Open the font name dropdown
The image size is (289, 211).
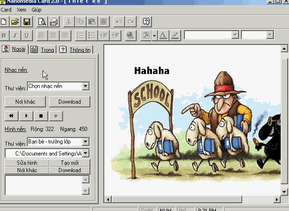(235, 35)
